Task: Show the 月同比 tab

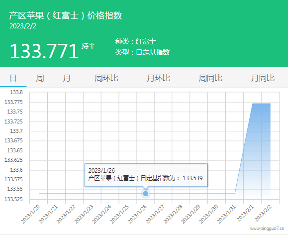Action: point(263,78)
